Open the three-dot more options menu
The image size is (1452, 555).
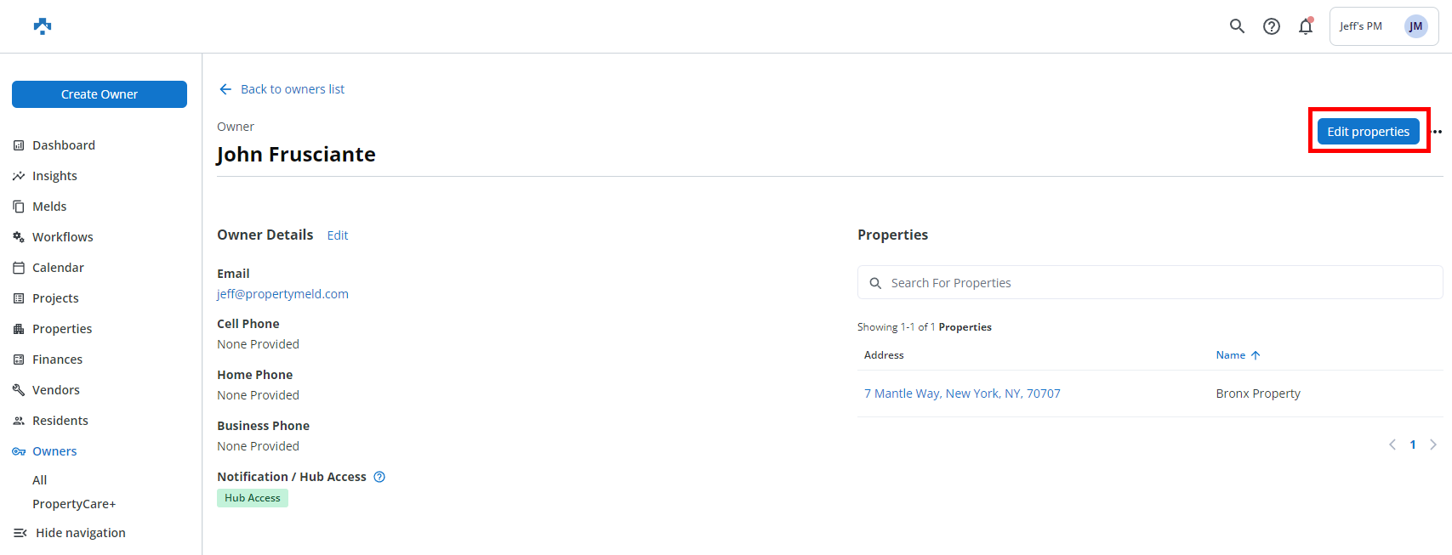point(1438,132)
